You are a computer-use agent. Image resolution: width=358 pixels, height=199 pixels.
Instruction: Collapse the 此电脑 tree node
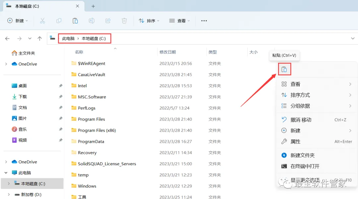click(x=6, y=173)
